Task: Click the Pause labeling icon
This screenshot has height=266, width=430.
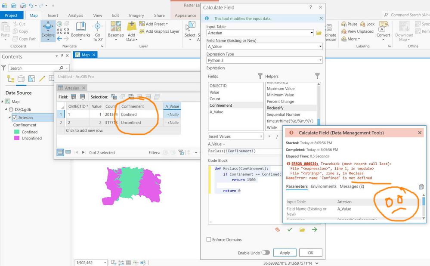Action: point(344,24)
